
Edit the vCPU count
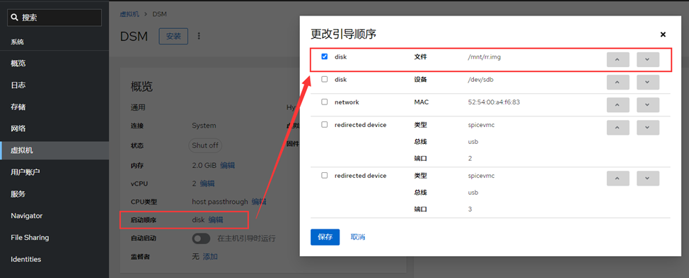pos(207,183)
